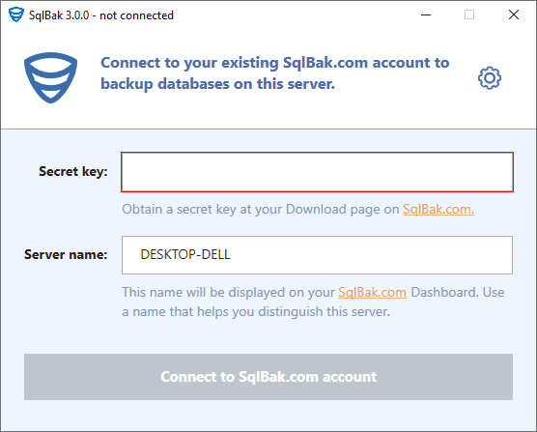Click Connect to SqlBak.com account button

point(268,377)
